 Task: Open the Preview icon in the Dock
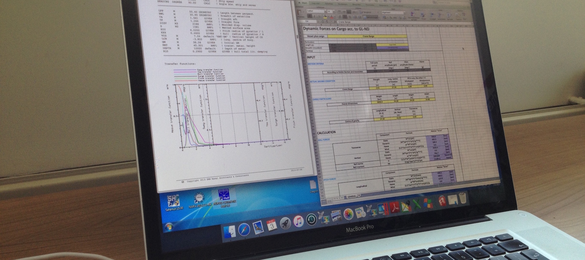[336, 215]
